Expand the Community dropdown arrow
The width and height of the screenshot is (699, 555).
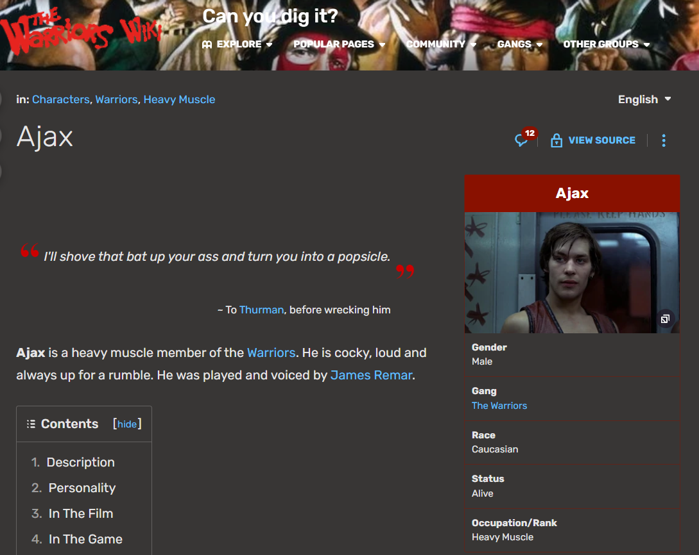473,44
